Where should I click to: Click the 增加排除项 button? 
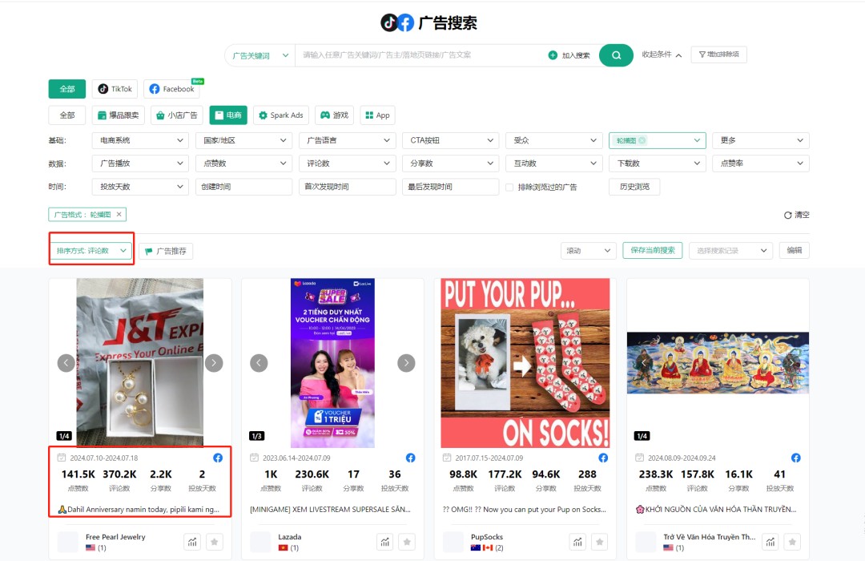(718, 54)
